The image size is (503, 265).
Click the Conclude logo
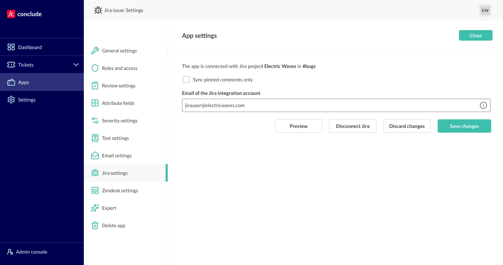(24, 14)
